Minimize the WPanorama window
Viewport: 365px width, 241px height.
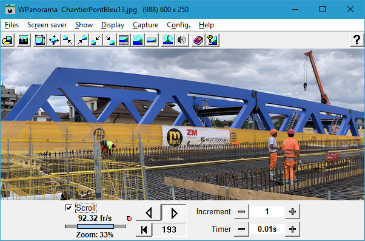295,9
